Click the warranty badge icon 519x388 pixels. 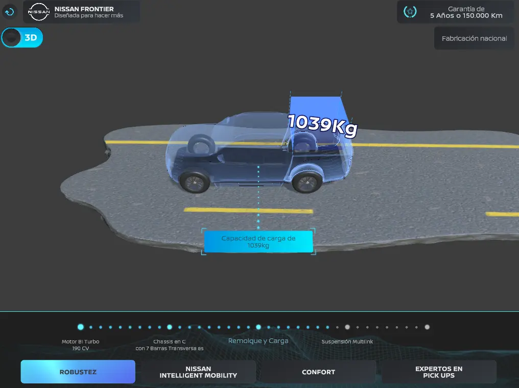pyautogui.click(x=410, y=12)
